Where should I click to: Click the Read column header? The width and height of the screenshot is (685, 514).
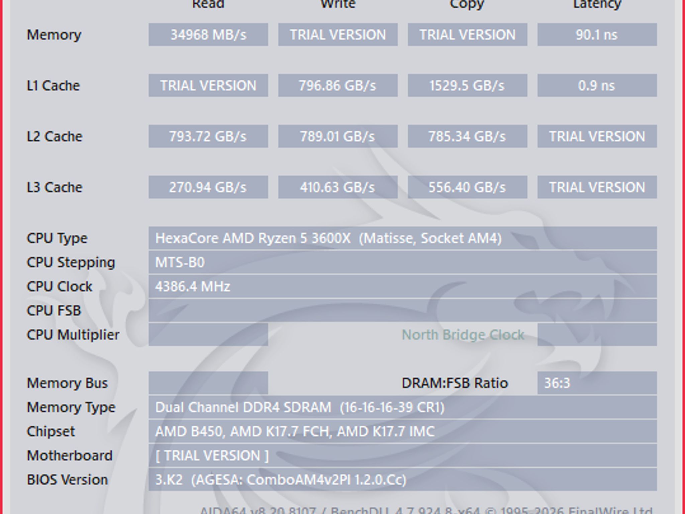(x=208, y=4)
